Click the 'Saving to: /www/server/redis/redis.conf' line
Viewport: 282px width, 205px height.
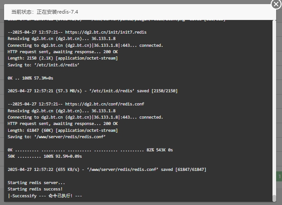57,137
